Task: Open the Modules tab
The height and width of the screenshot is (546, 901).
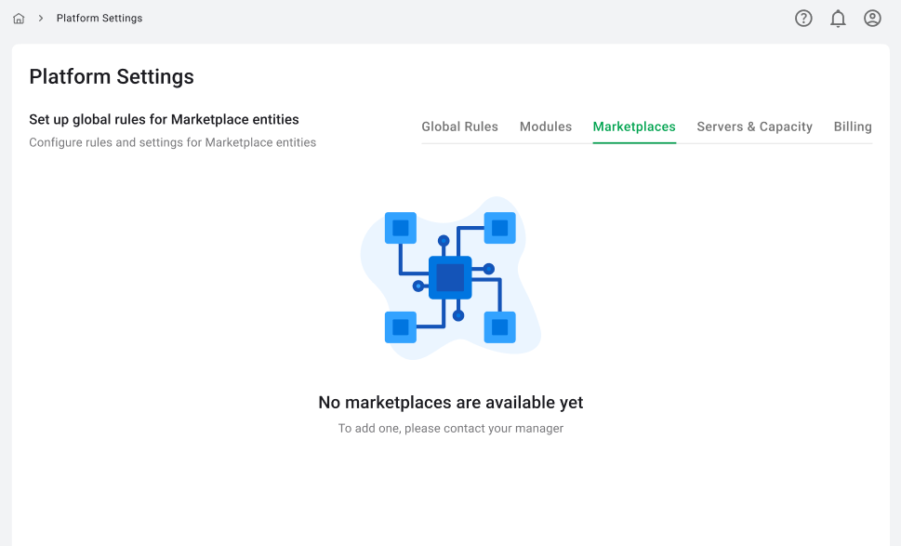Action: pyautogui.click(x=546, y=127)
